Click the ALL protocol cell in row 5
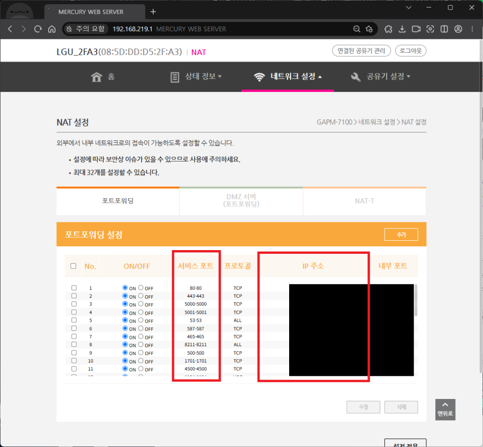Viewport: 483px width, 447px height. tap(238, 321)
